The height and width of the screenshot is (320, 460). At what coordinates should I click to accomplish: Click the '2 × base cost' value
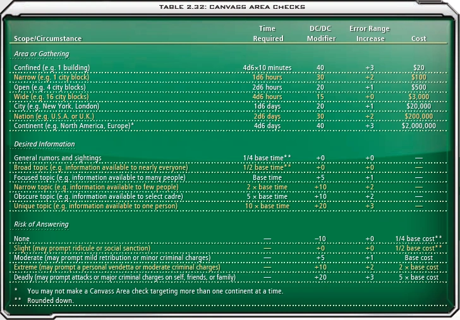(x=419, y=267)
